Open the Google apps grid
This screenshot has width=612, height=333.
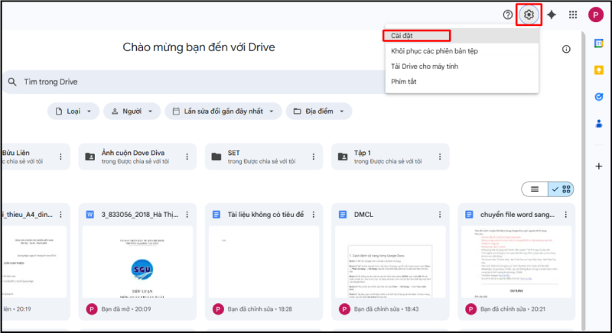(572, 15)
